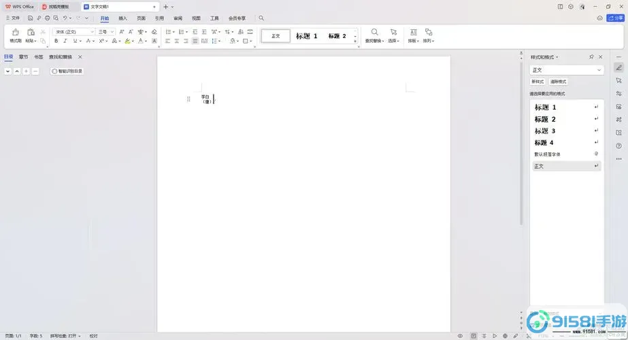Click the Print icon in quick access bar
Image resolution: width=628 pixels, height=340 pixels.
click(47, 18)
